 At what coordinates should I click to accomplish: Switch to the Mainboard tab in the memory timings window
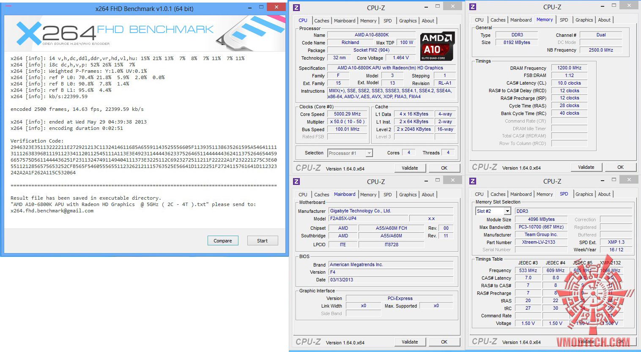(x=521, y=20)
